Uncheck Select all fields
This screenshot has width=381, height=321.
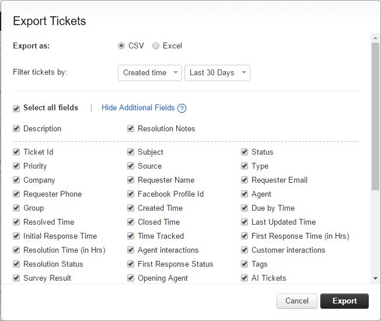click(16, 108)
